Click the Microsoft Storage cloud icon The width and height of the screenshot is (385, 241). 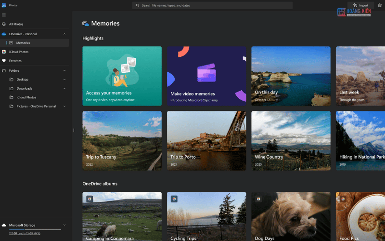coord(4,225)
